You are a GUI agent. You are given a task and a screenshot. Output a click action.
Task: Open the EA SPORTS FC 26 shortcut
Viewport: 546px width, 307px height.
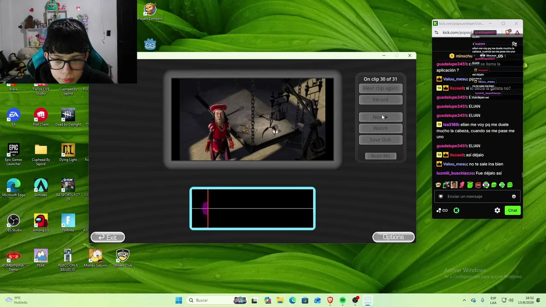click(68, 190)
